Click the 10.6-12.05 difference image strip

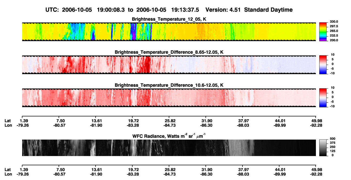click(169, 97)
